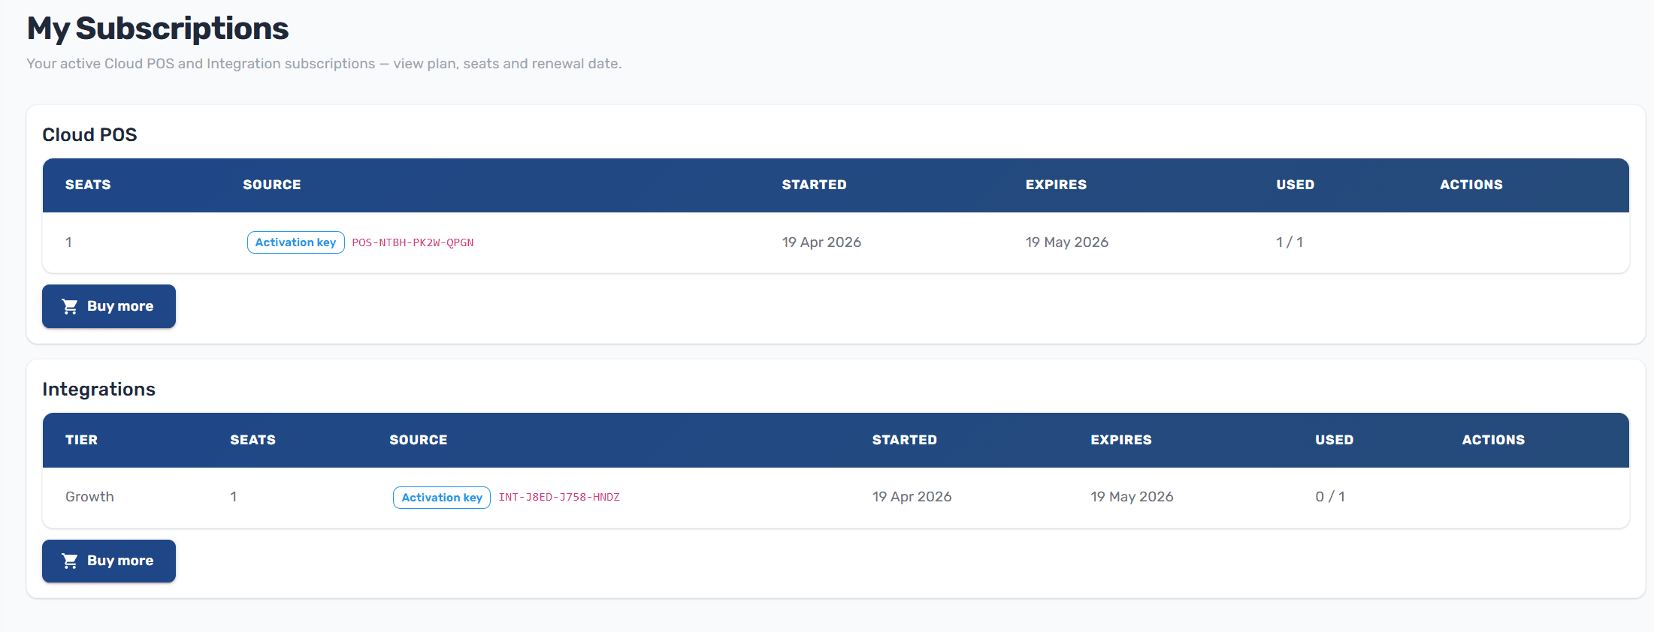Click STARTED column header in Cloud POS table

(x=814, y=185)
